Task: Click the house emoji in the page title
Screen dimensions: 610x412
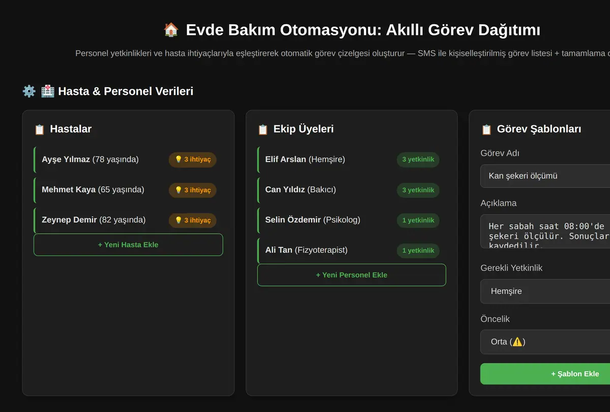Action: click(171, 30)
